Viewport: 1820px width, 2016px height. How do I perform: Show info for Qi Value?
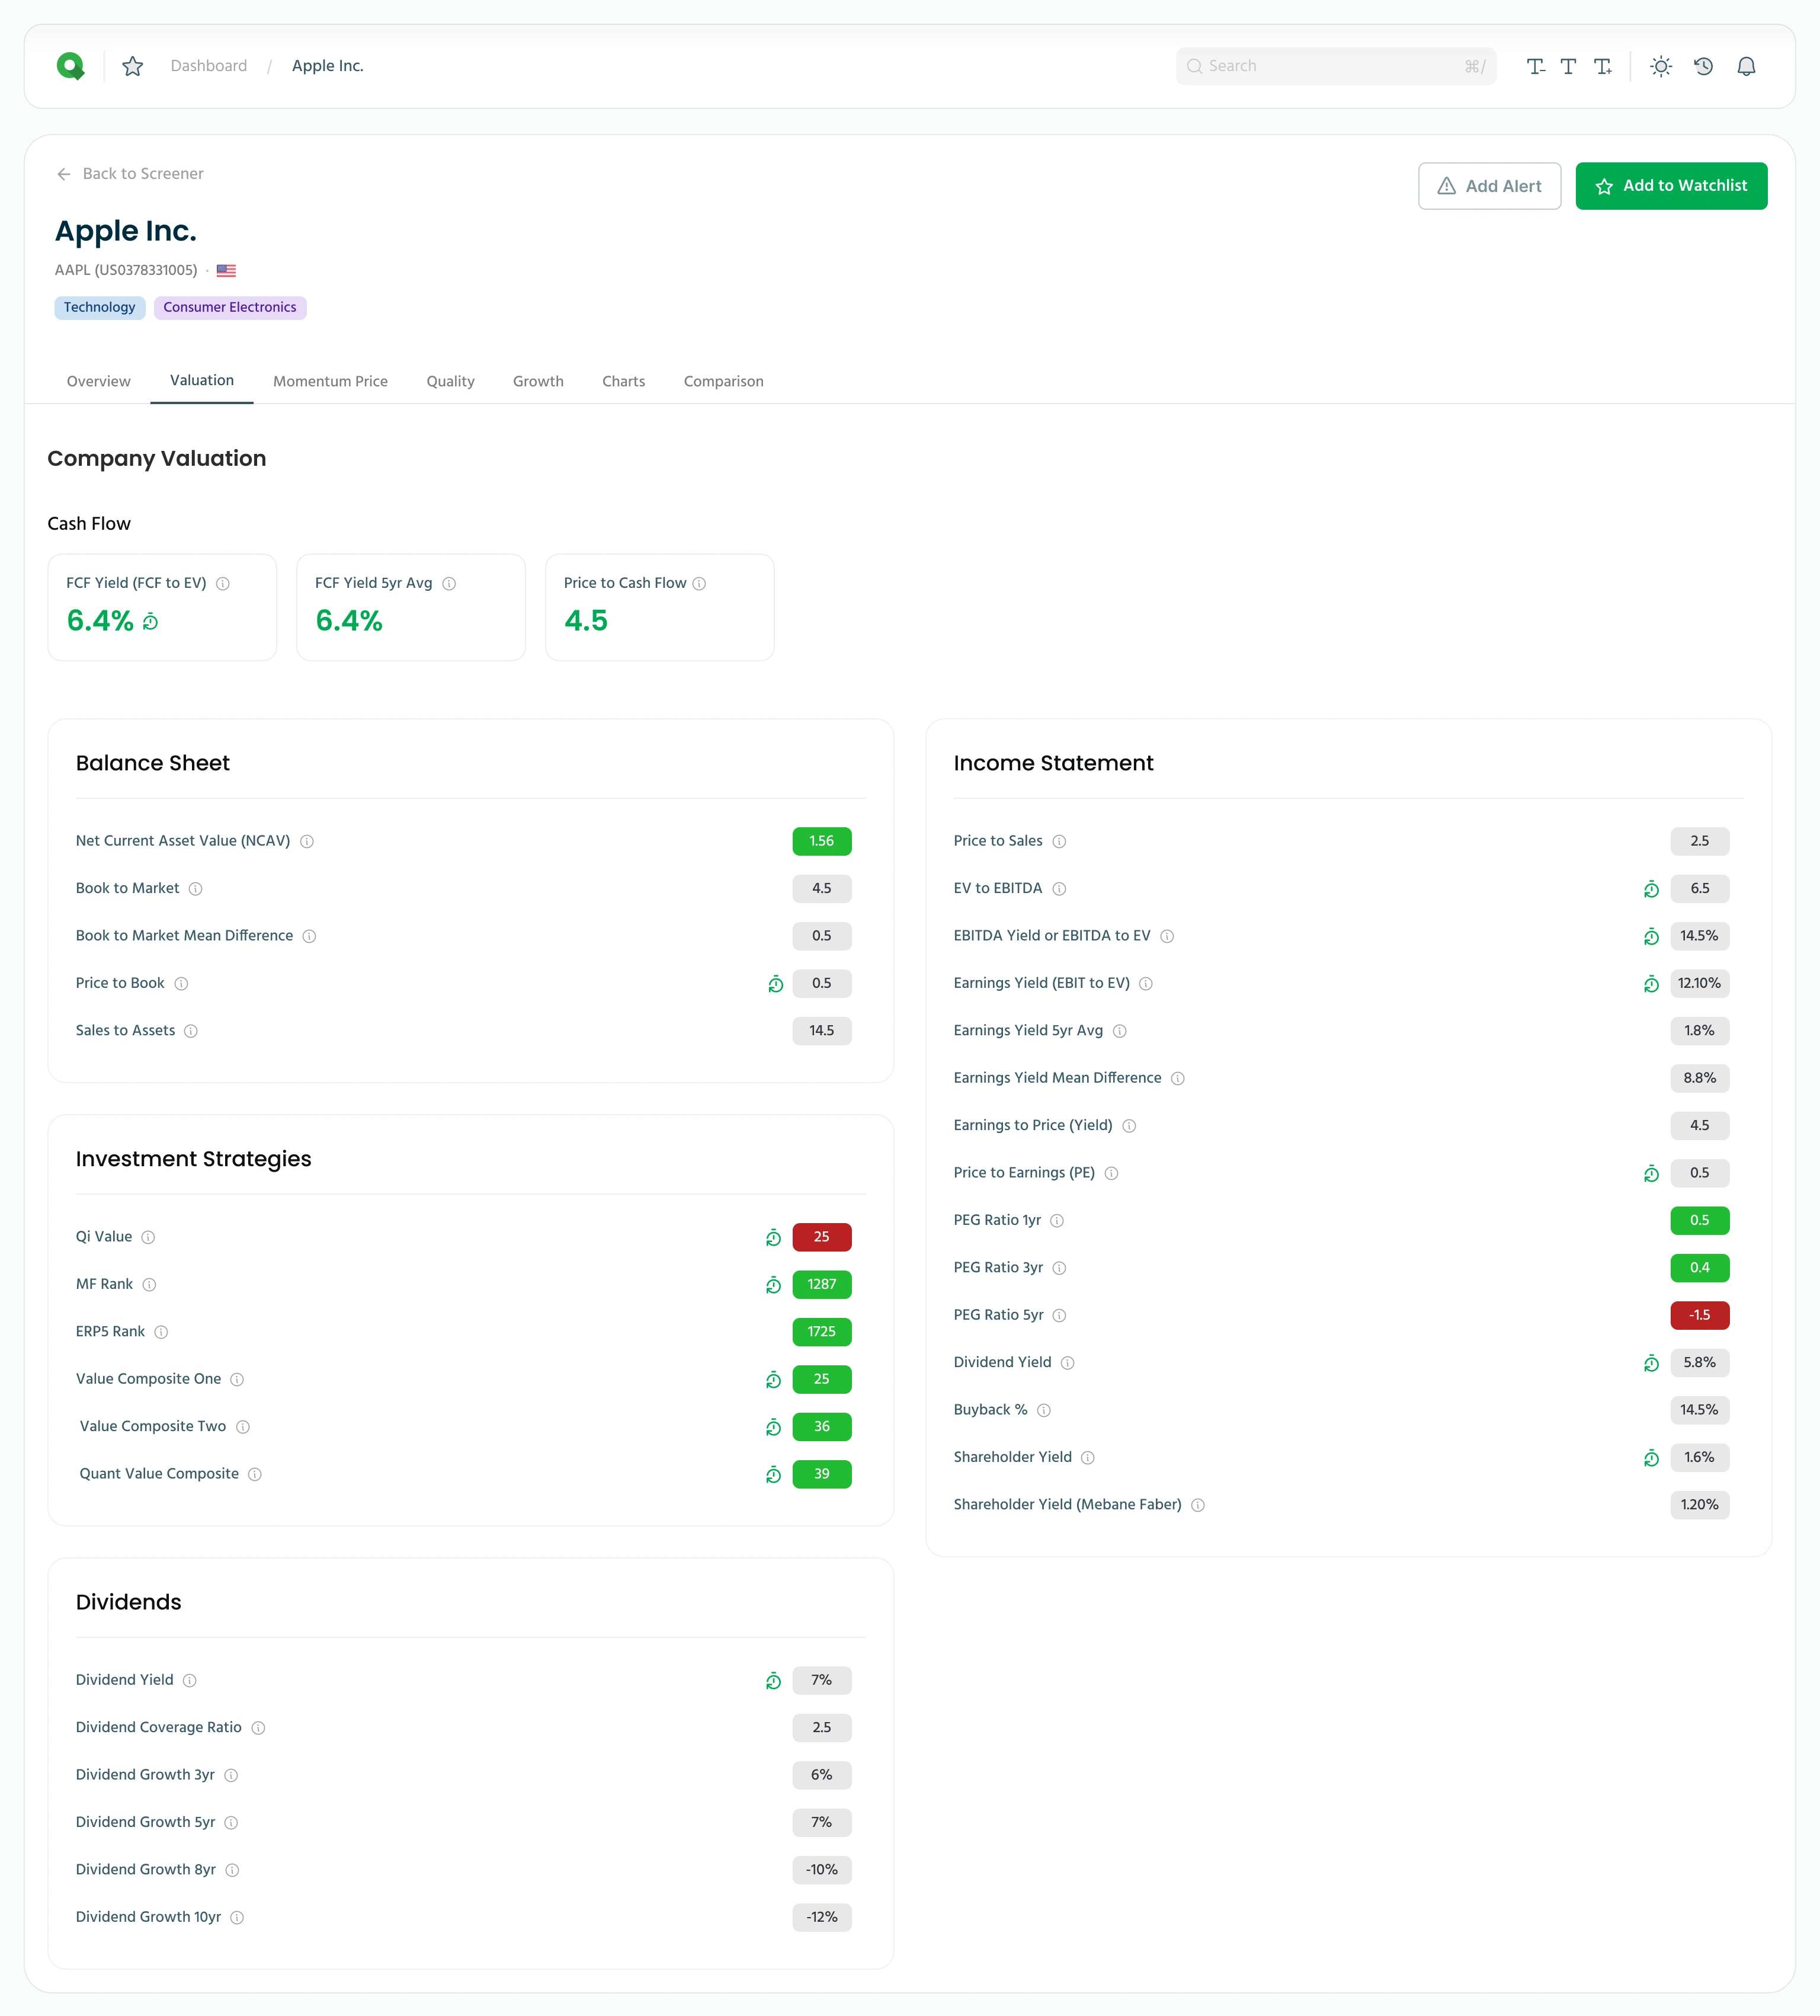(148, 1238)
